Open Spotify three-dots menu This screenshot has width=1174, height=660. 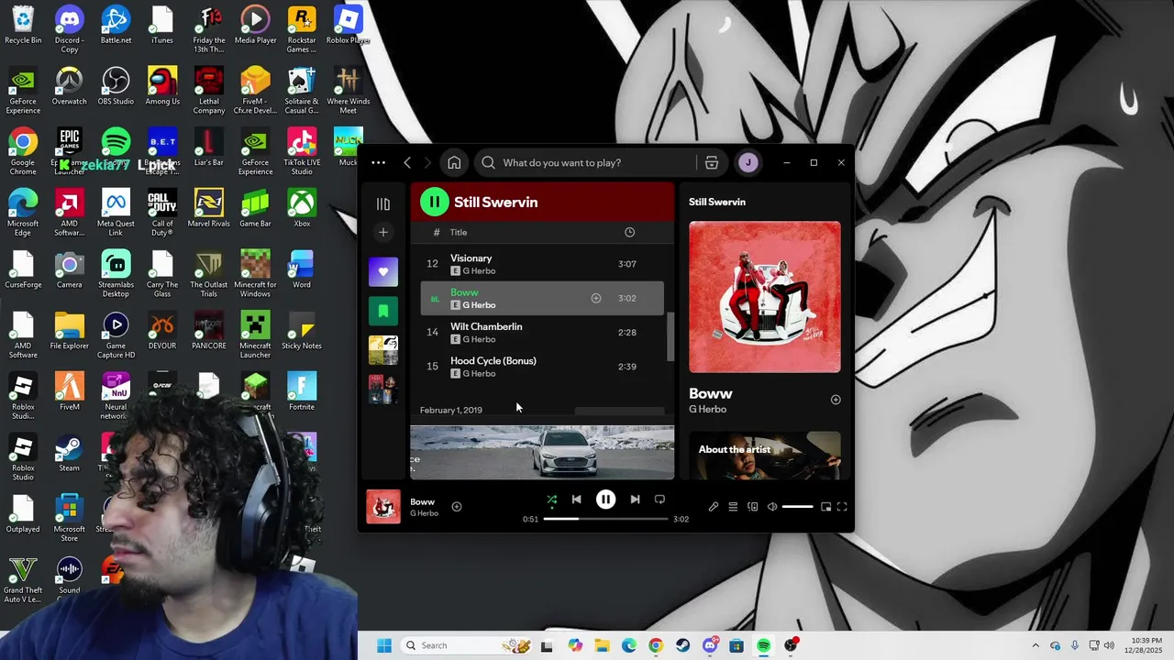pos(378,162)
